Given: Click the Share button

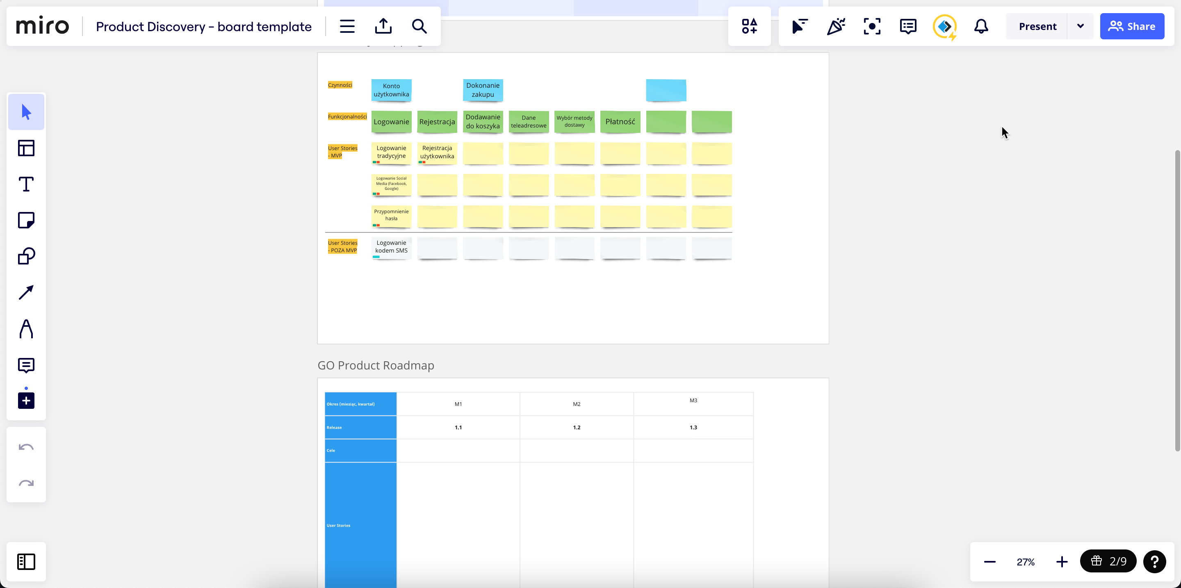Looking at the screenshot, I should point(1131,26).
